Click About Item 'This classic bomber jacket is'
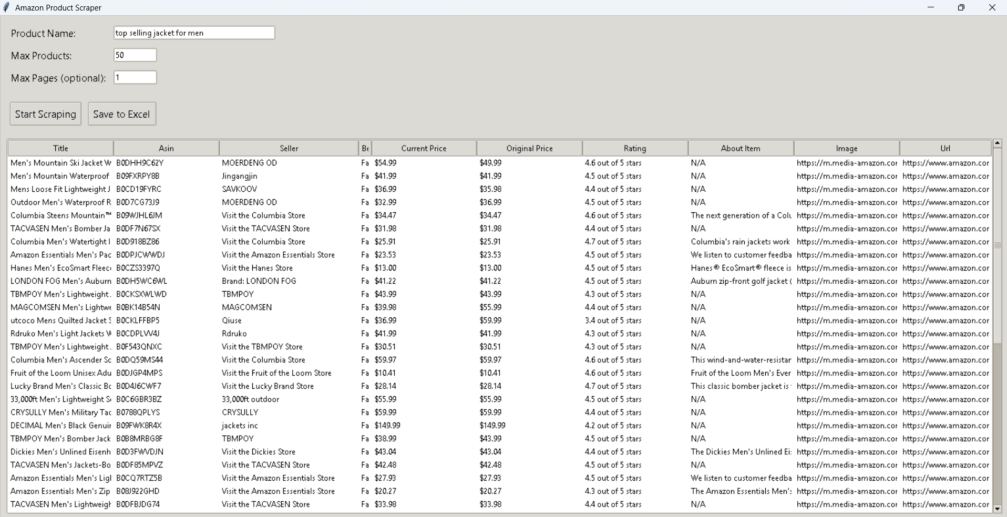The height and width of the screenshot is (517, 1007). (741, 386)
